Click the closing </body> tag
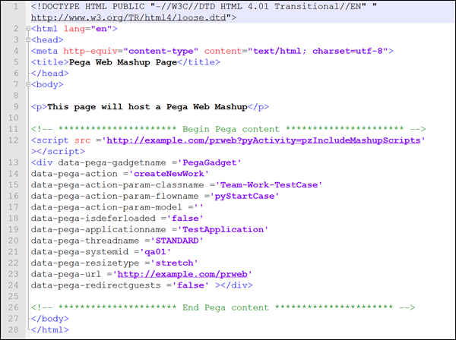The image size is (456, 340). click(x=50, y=319)
